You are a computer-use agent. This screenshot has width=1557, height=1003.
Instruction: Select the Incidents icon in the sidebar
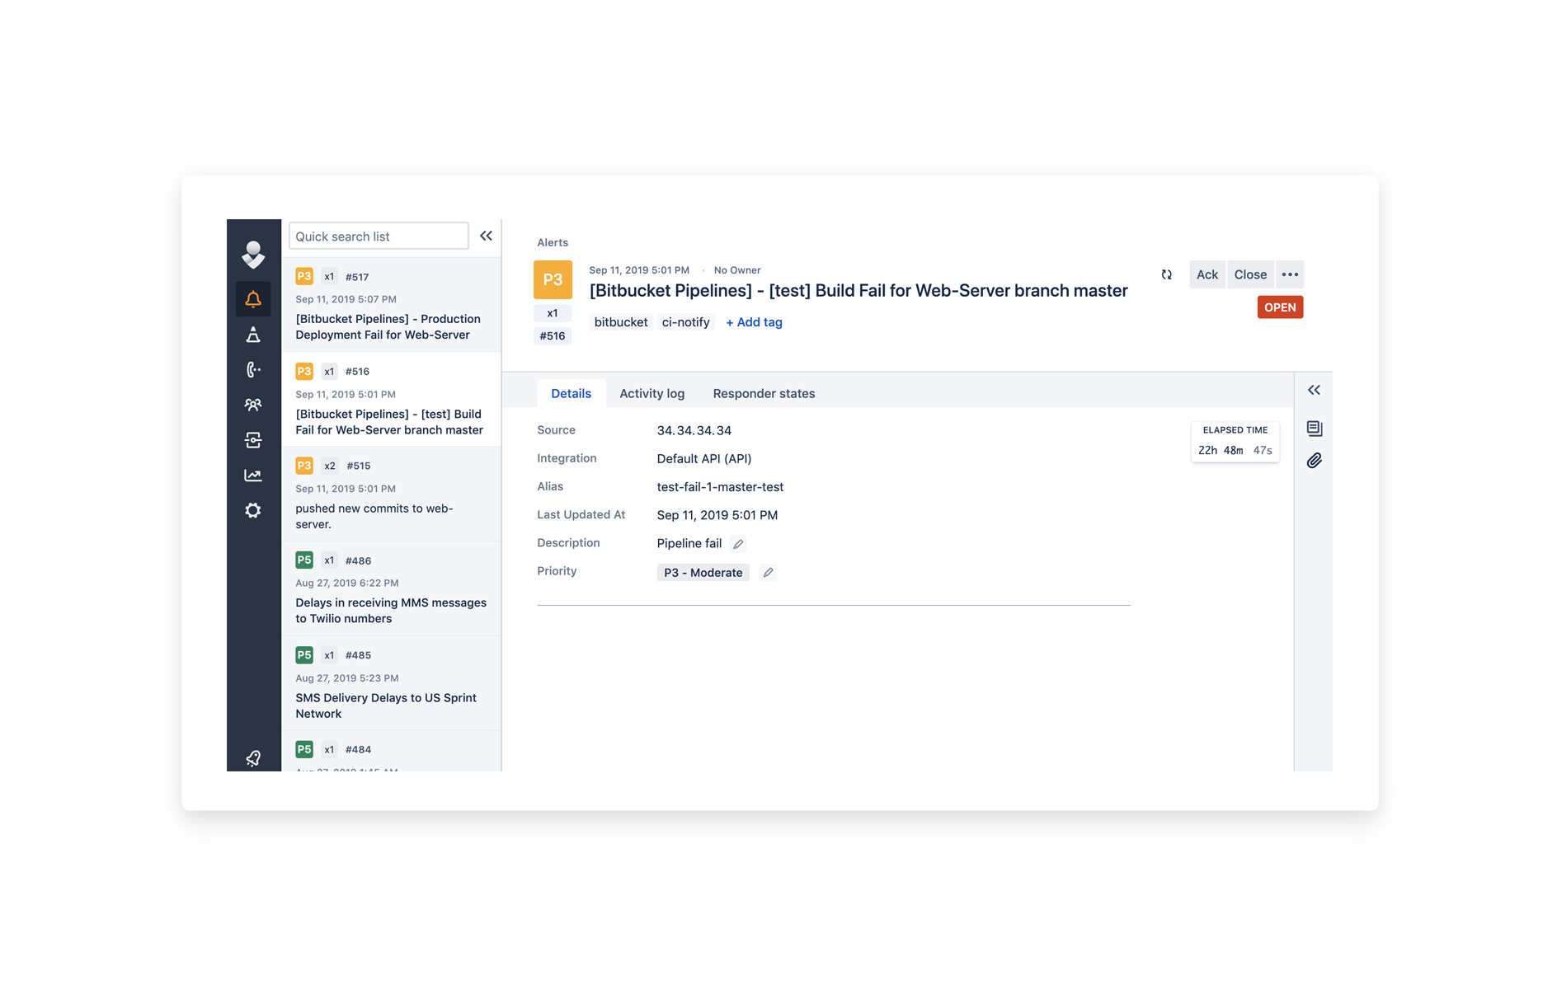click(x=253, y=334)
